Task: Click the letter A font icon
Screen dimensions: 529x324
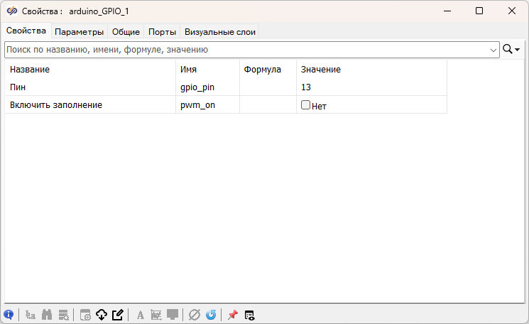Action: tap(141, 315)
